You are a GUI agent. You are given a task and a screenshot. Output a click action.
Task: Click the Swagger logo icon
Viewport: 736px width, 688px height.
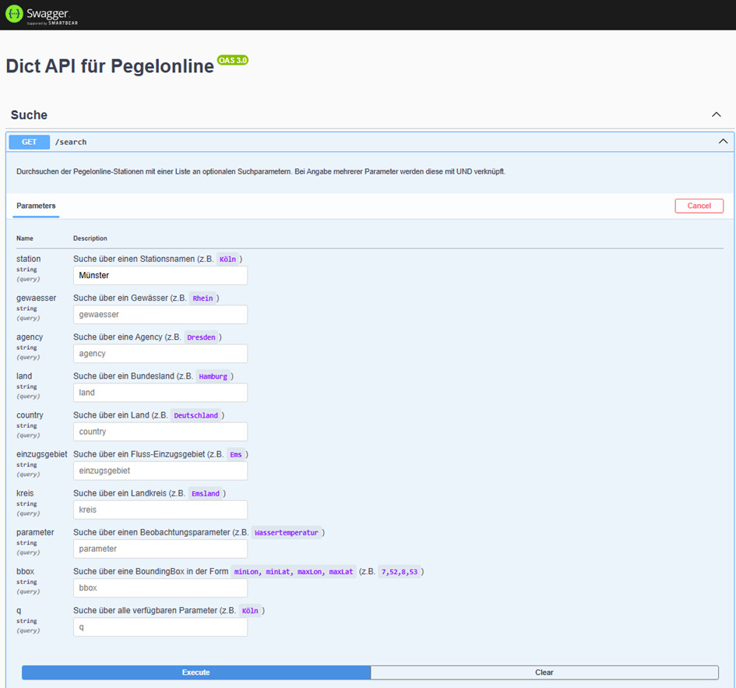click(14, 14)
